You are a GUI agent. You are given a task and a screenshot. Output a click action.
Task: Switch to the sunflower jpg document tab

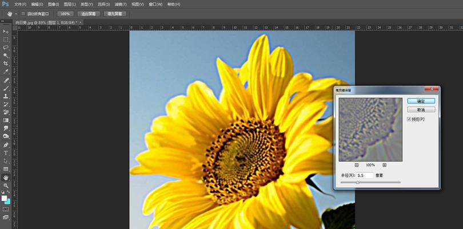pyautogui.click(x=46, y=22)
